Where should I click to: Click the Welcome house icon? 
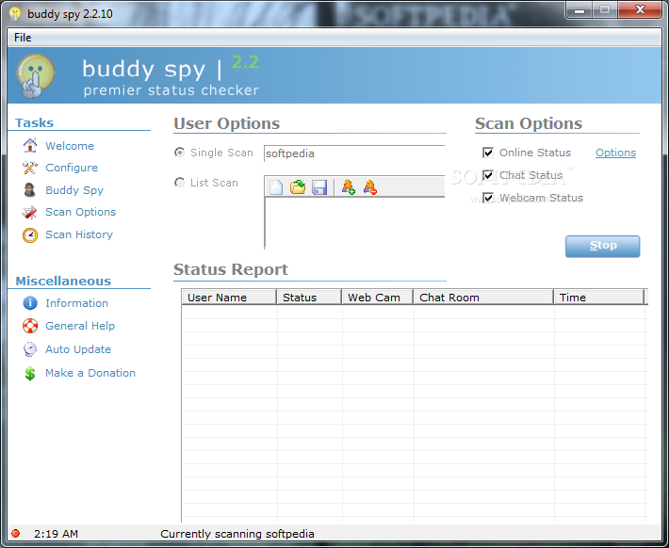30,146
